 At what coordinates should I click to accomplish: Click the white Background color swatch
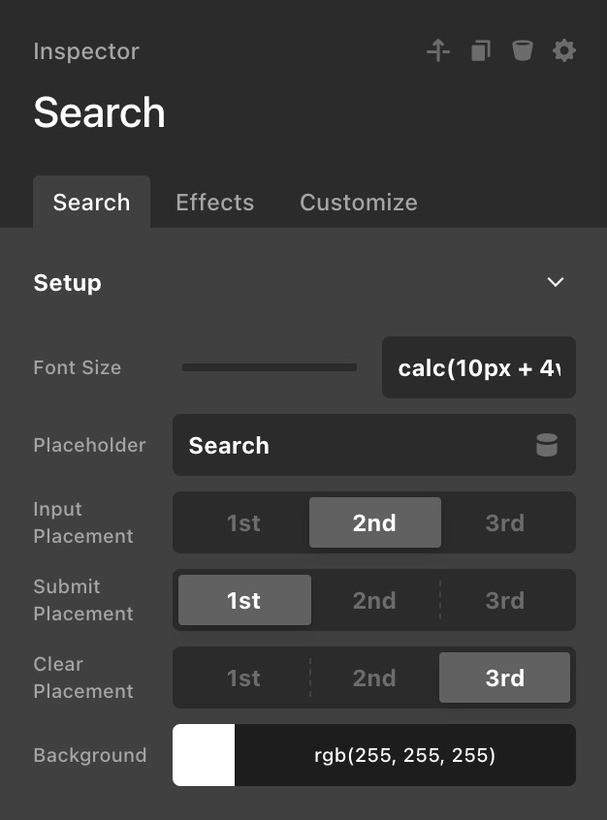tap(204, 755)
